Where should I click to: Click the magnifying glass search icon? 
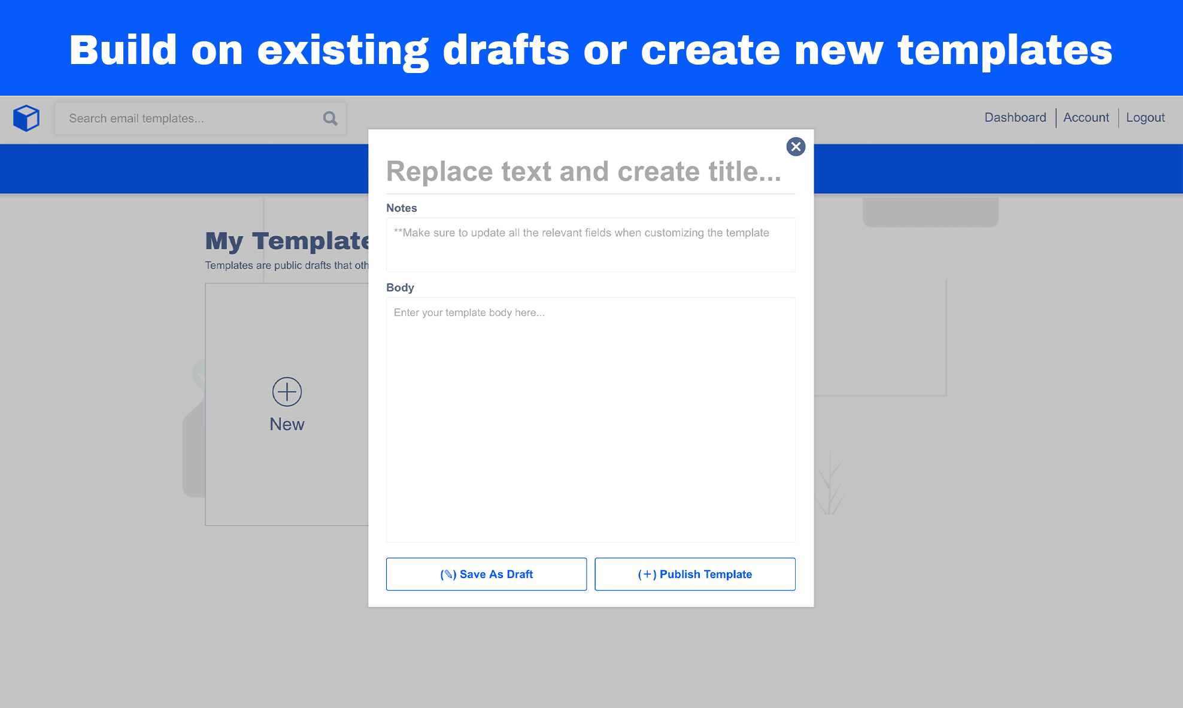click(330, 118)
